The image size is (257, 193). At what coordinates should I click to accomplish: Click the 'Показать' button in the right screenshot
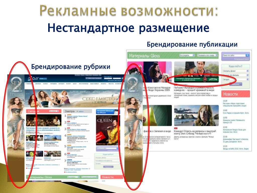click(235, 84)
